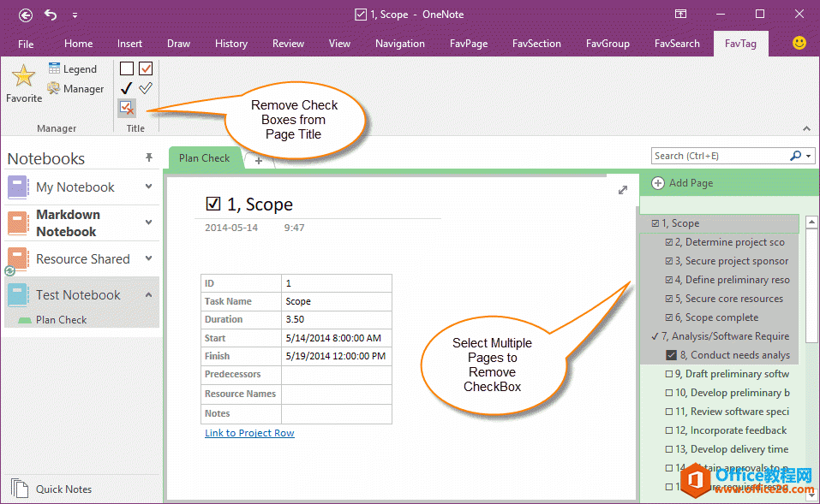Expand the My Notebook dropdown
The image size is (820, 504).
(x=147, y=187)
